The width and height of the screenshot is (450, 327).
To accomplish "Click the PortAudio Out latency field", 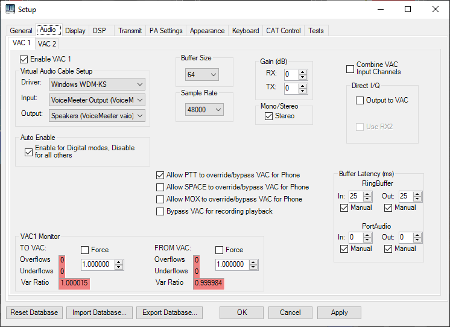I will [x=406, y=237].
